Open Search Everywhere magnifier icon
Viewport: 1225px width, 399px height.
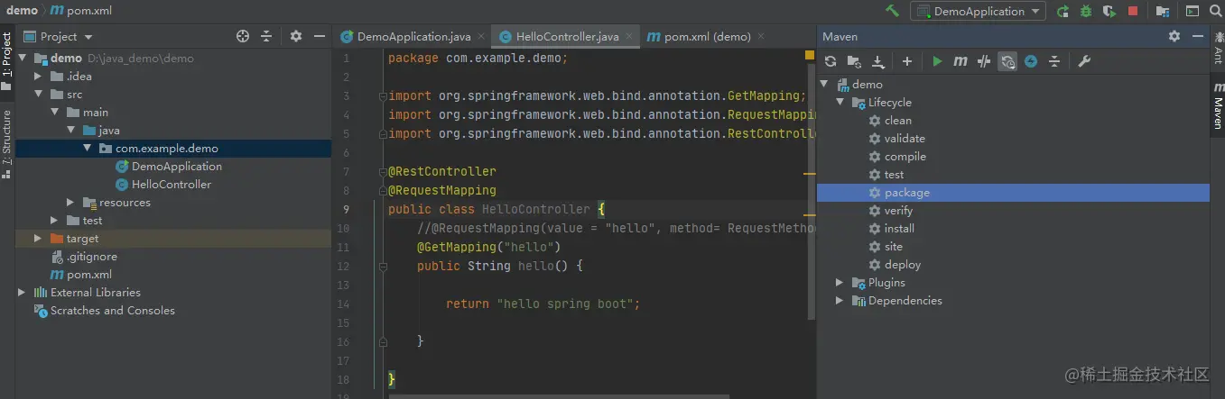[1215, 12]
